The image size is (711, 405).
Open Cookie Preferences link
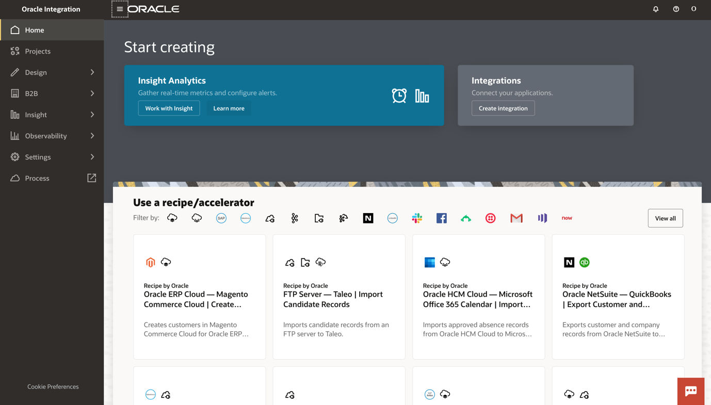(x=53, y=386)
